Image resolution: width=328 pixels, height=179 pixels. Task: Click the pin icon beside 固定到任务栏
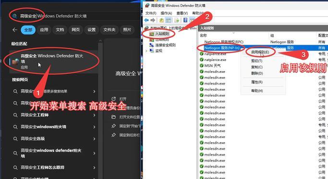tap(114, 135)
